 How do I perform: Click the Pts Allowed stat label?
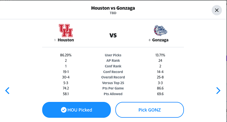113,94
